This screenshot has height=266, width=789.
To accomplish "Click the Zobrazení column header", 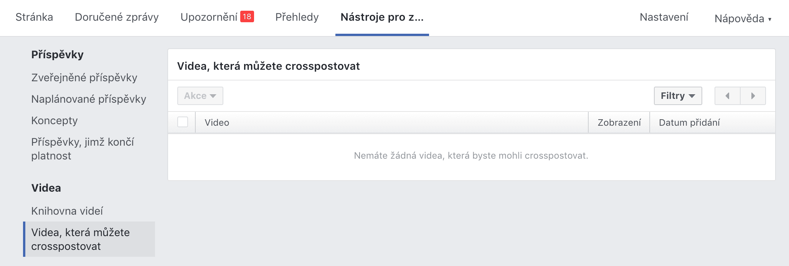I will coord(619,123).
